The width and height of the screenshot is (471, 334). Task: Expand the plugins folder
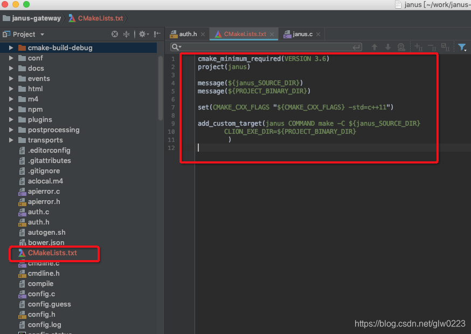point(11,120)
